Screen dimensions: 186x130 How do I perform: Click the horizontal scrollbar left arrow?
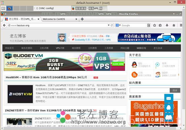pos(2,128)
